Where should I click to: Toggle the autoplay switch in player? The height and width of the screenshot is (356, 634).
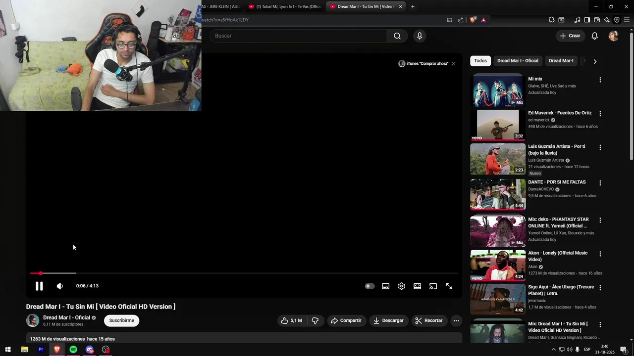point(370,286)
